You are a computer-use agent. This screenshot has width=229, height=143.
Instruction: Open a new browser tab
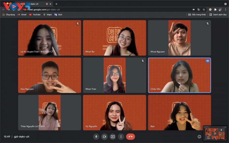click(x=56, y=4)
